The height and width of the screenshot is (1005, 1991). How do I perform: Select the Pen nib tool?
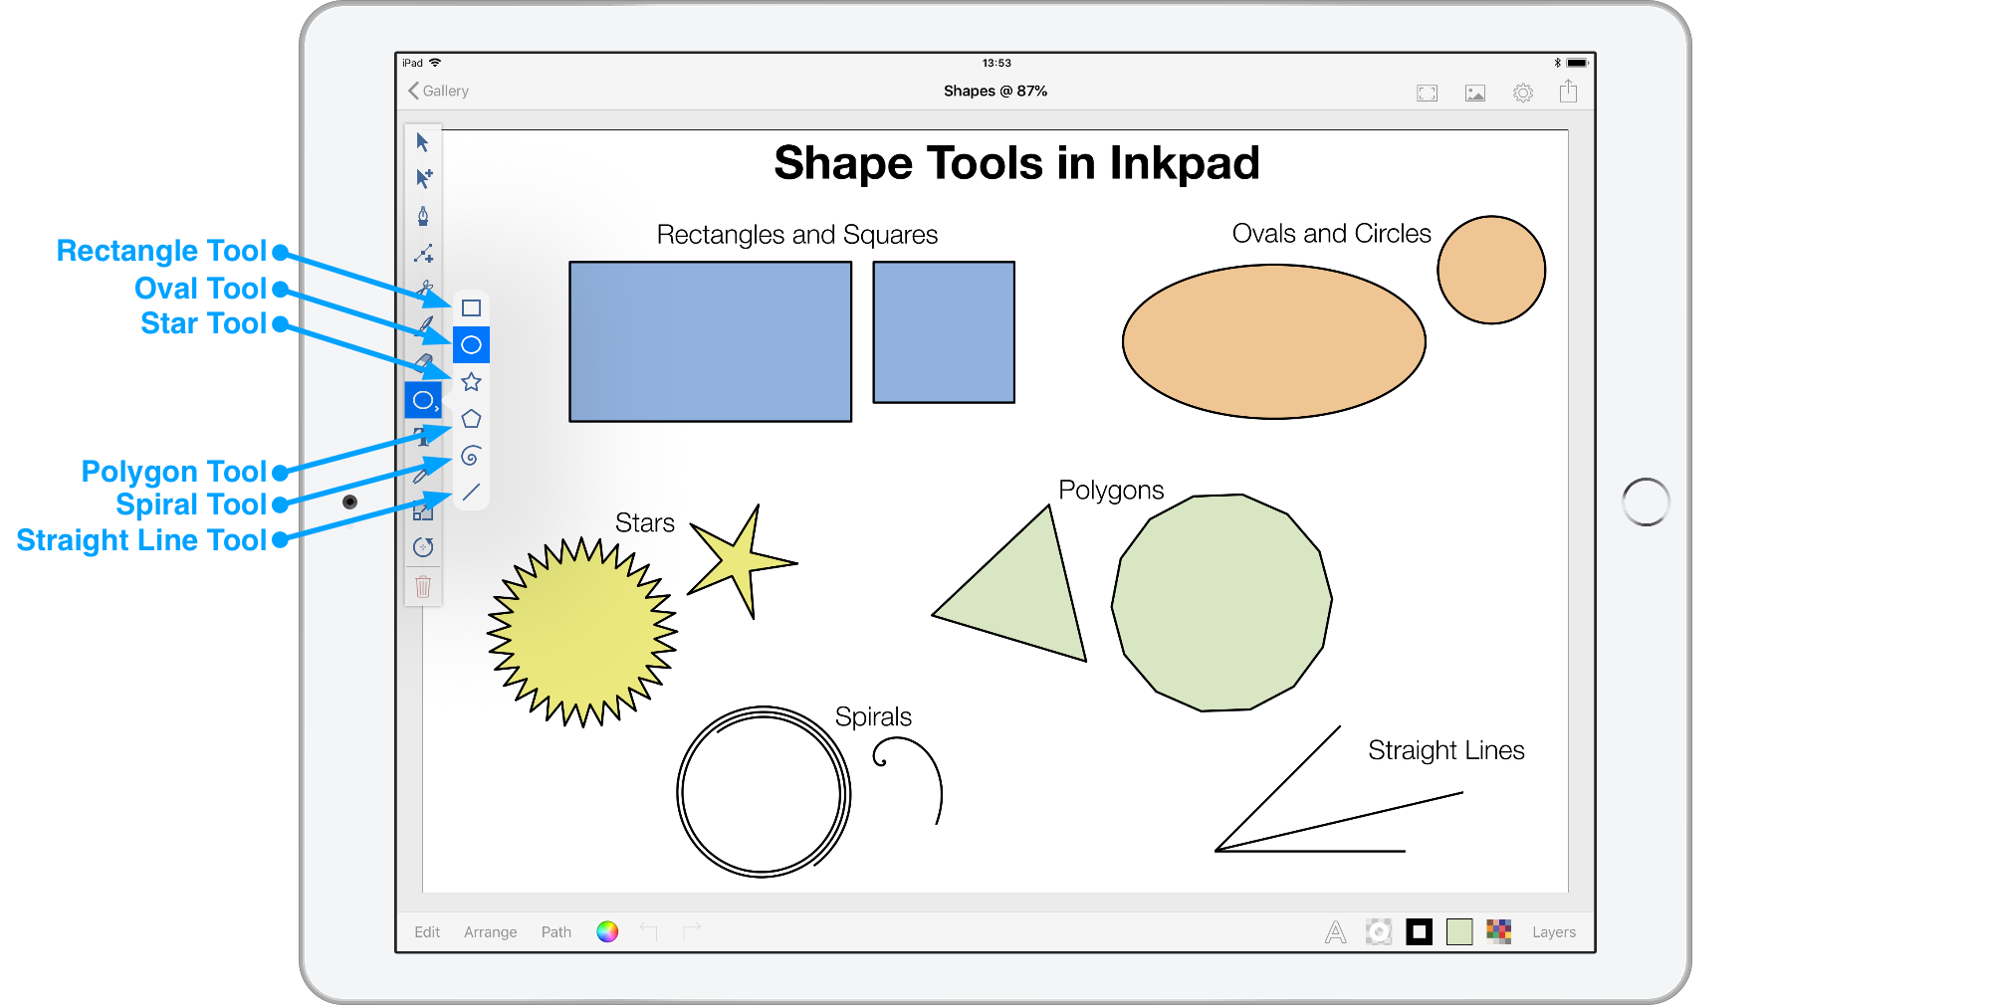click(x=423, y=216)
